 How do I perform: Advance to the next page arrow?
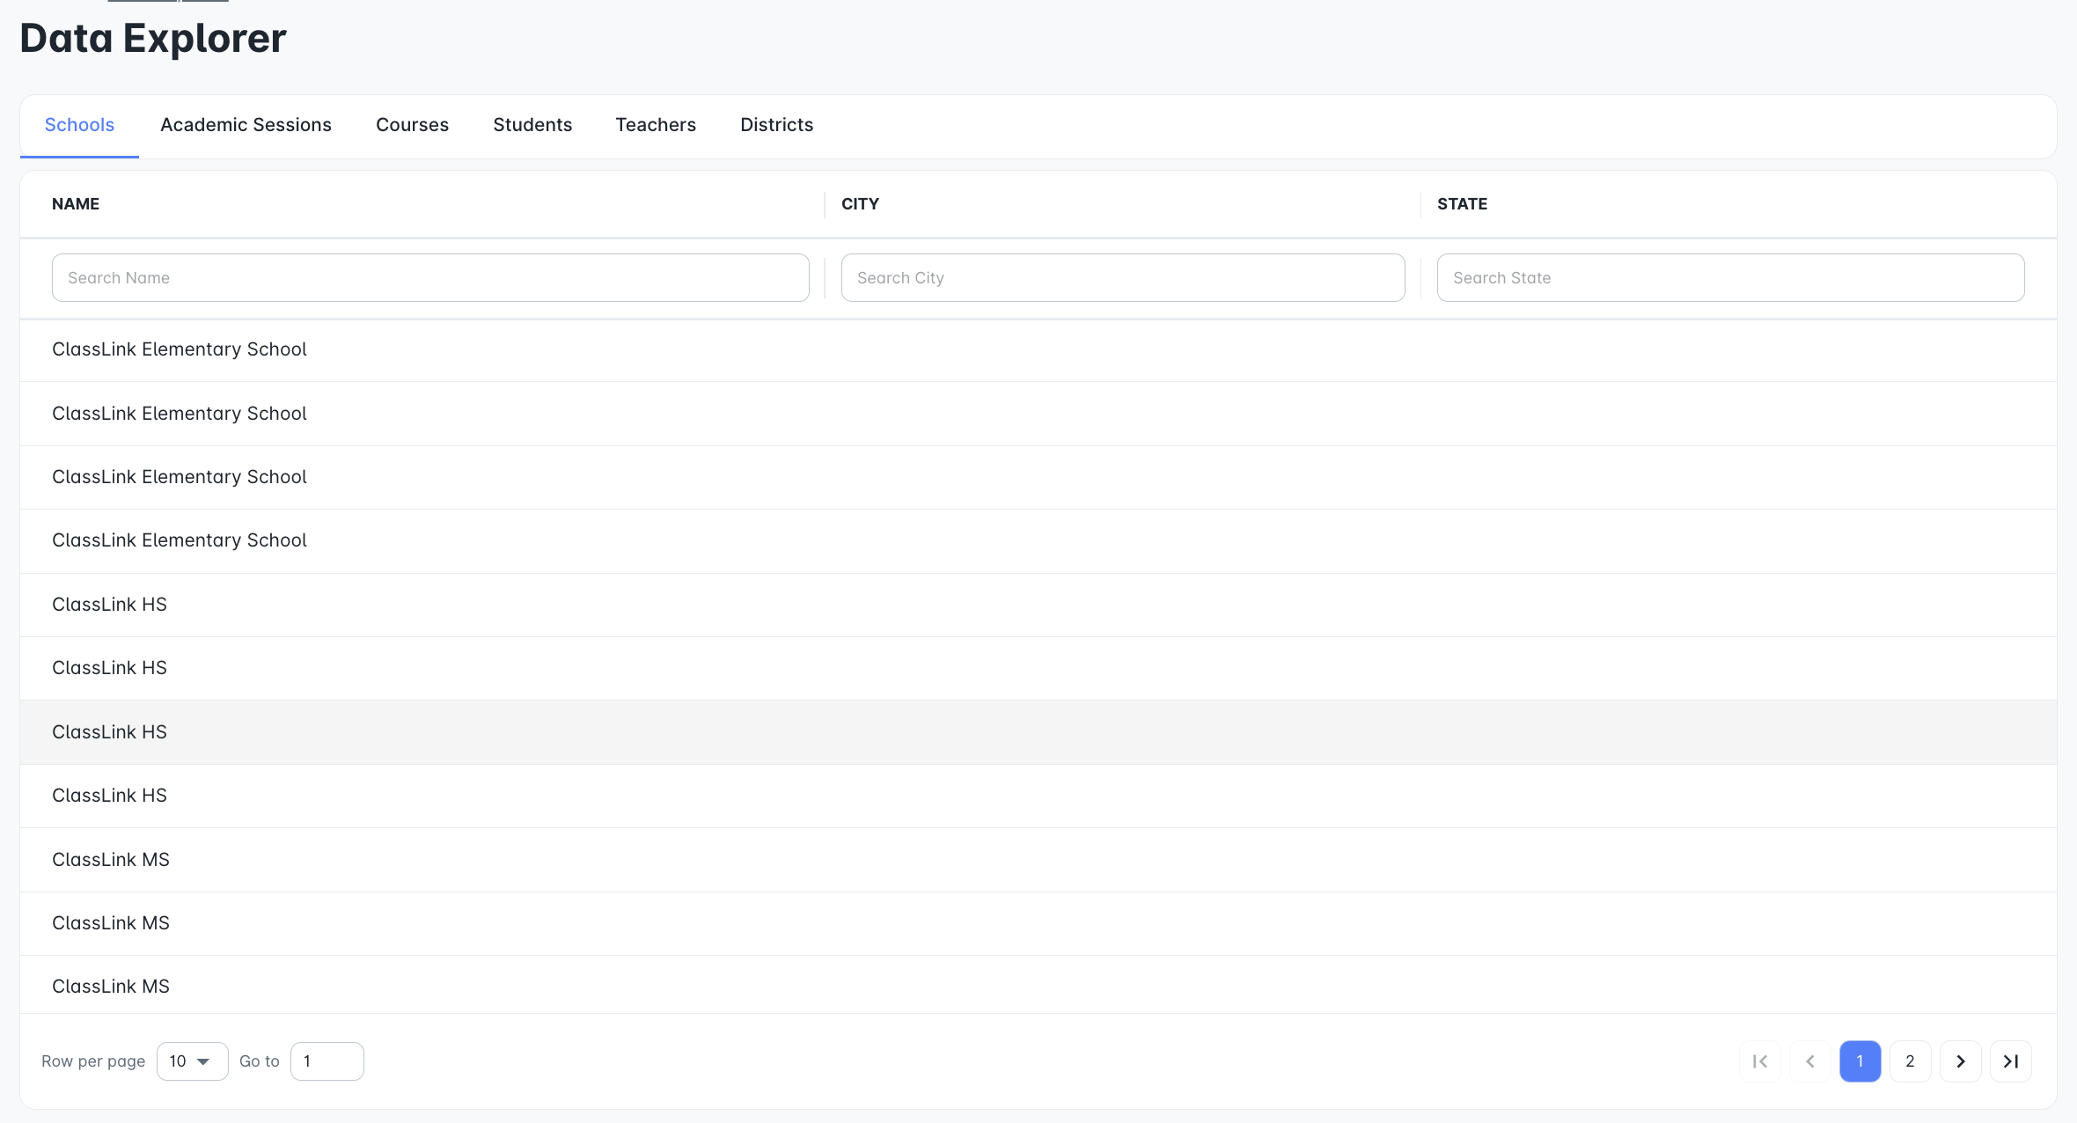(x=1961, y=1061)
